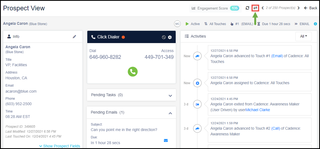Click the hourglass due time icon
Screen dimensions: 320x149
259,24
